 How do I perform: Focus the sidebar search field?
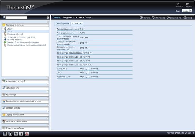(16, 18)
